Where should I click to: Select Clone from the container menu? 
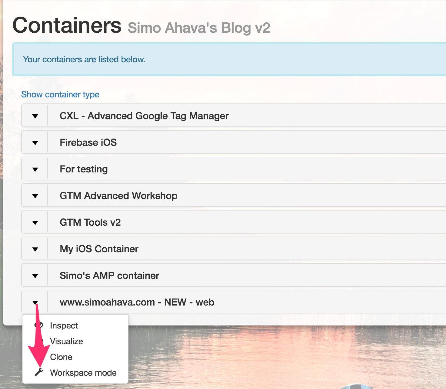(x=61, y=357)
